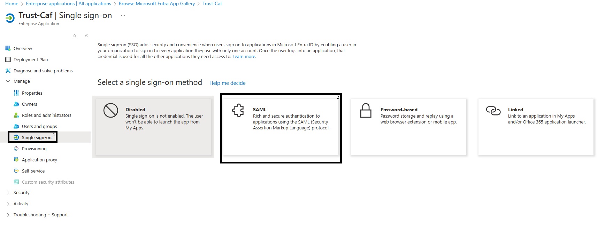Screen dimensions: 598x232
Task: Go to Home breadcrumb
Action: [12, 3]
